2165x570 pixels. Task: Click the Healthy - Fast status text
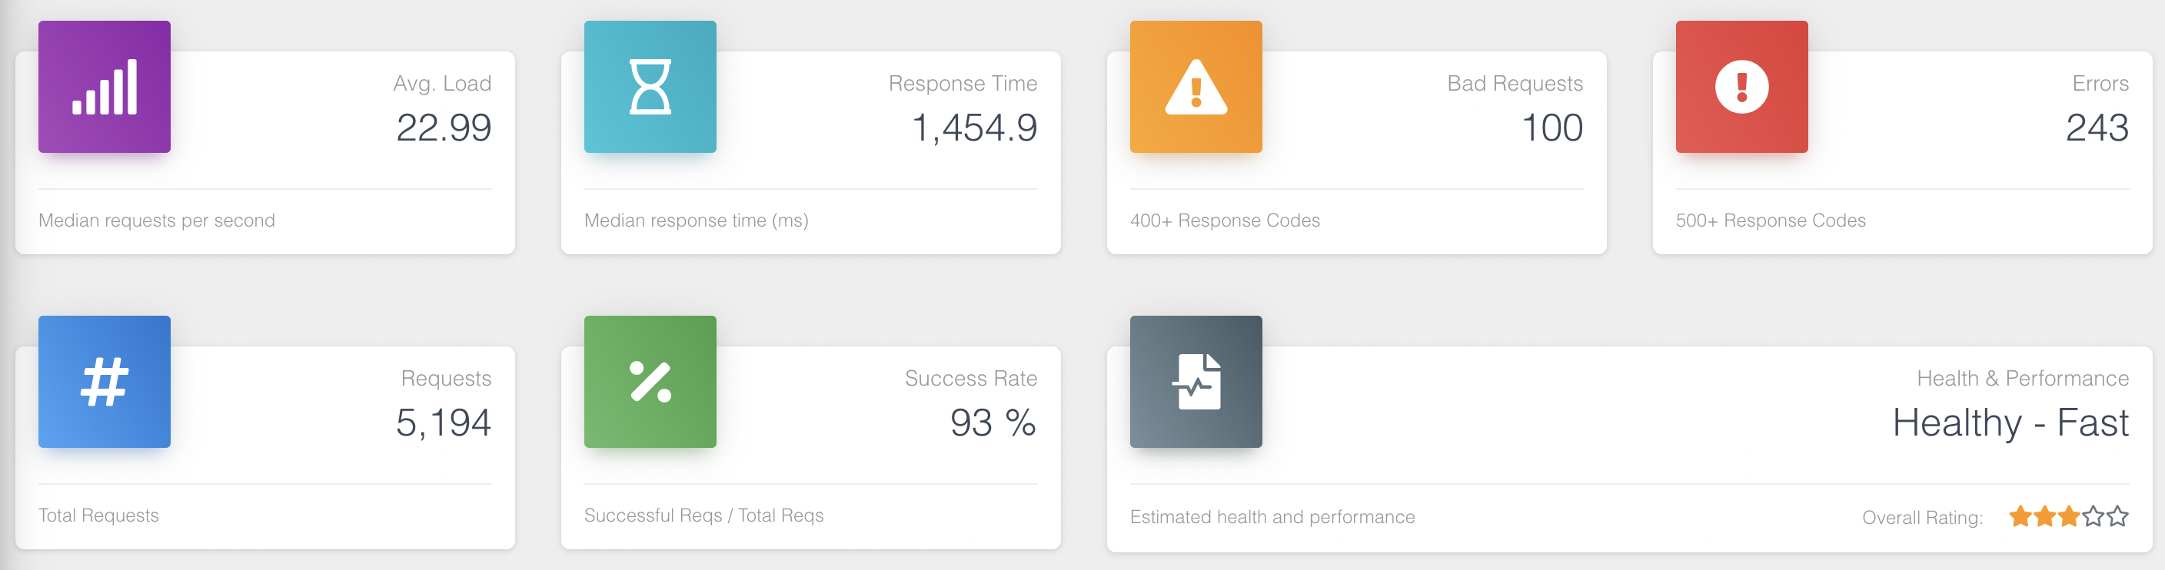coord(2010,423)
